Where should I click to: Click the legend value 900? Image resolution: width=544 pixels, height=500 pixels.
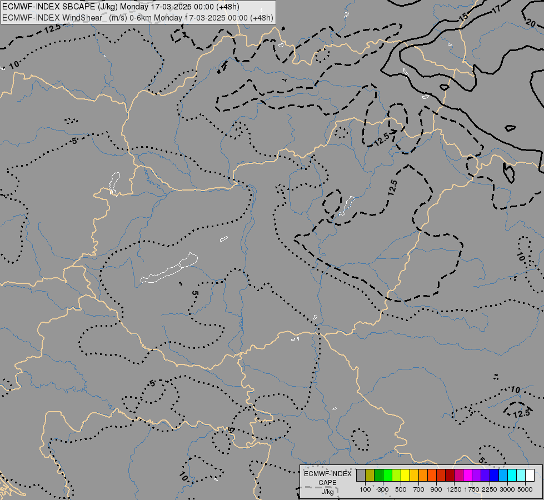click(x=436, y=489)
